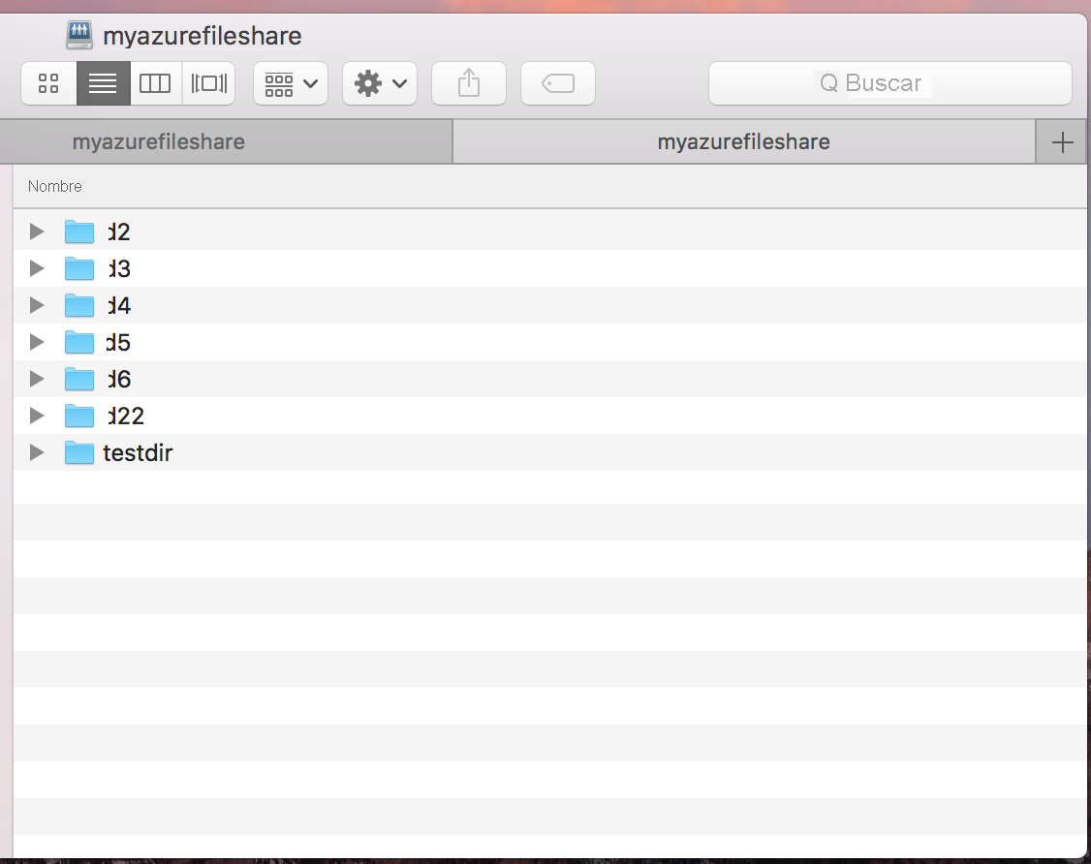The height and width of the screenshot is (864, 1091).
Task: Switch to list view
Action: click(x=103, y=83)
